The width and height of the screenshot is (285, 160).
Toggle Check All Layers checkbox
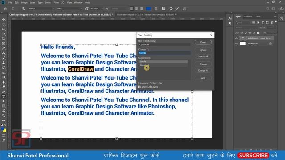[139, 87]
